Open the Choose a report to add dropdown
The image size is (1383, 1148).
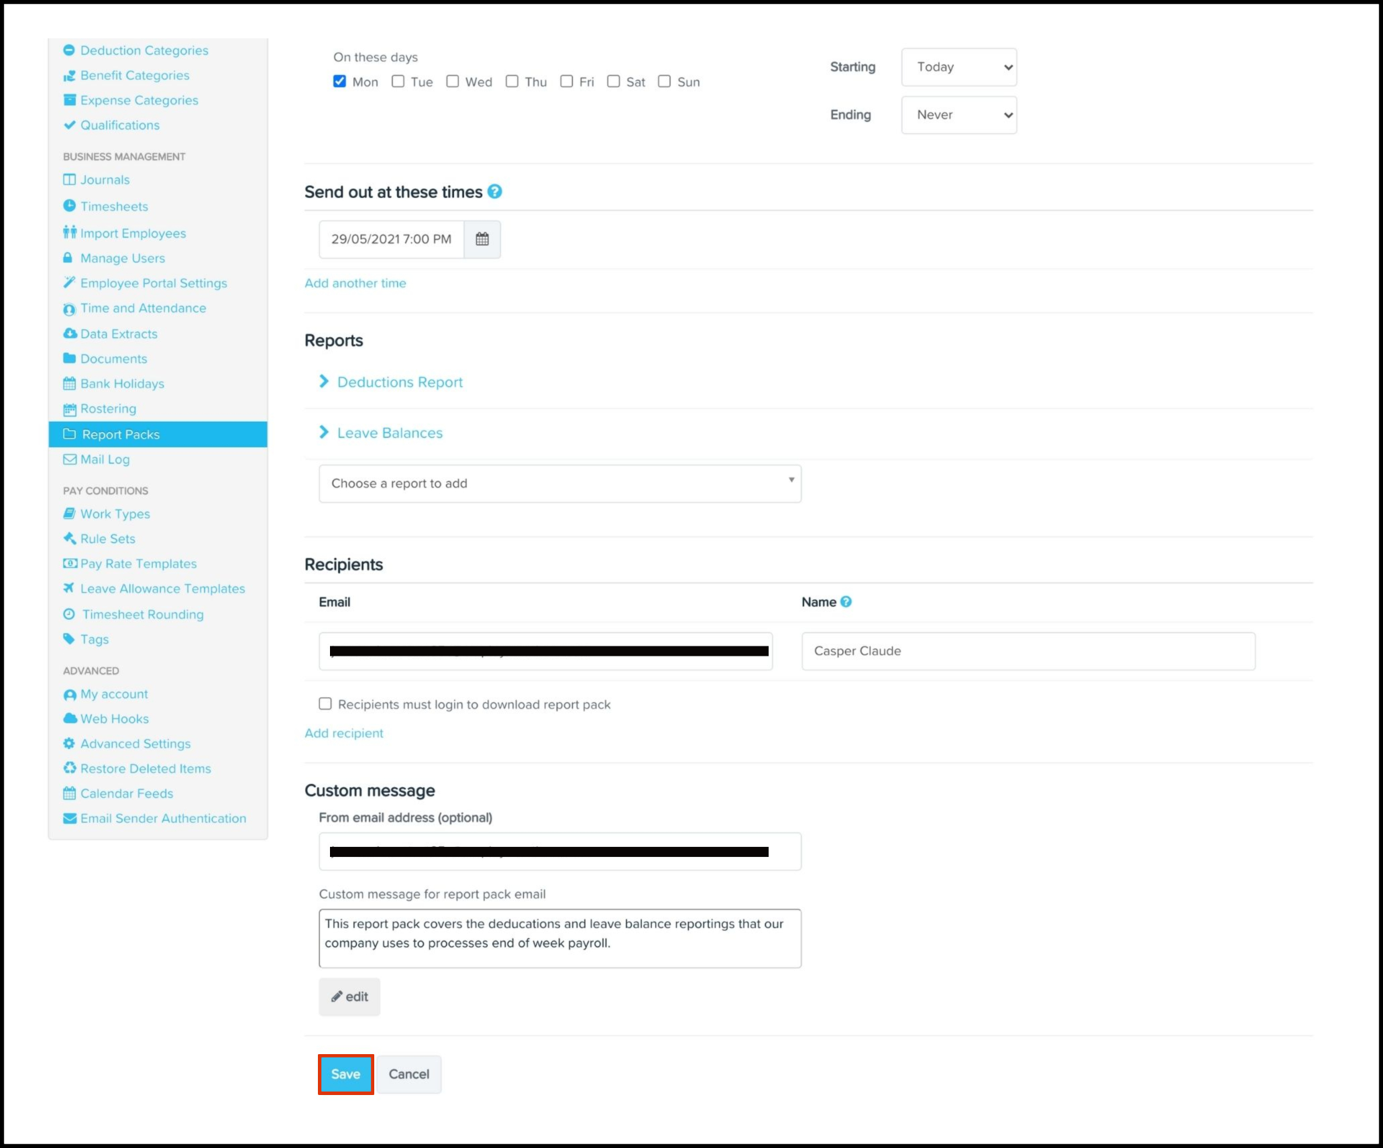559,483
